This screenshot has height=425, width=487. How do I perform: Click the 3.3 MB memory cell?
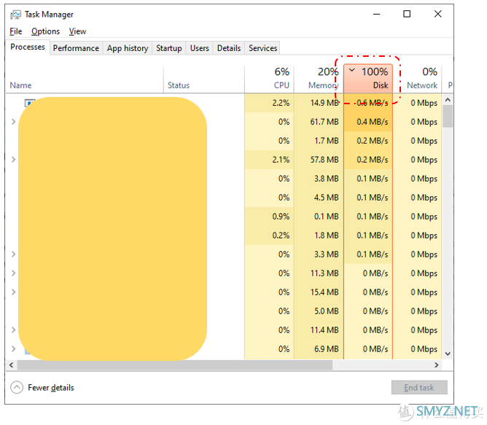(319, 254)
